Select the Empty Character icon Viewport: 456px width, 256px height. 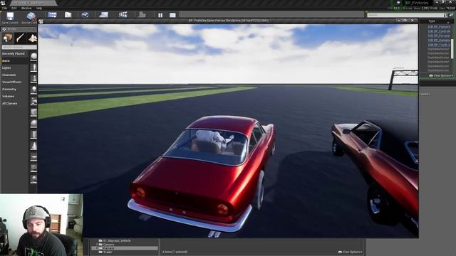point(33,68)
